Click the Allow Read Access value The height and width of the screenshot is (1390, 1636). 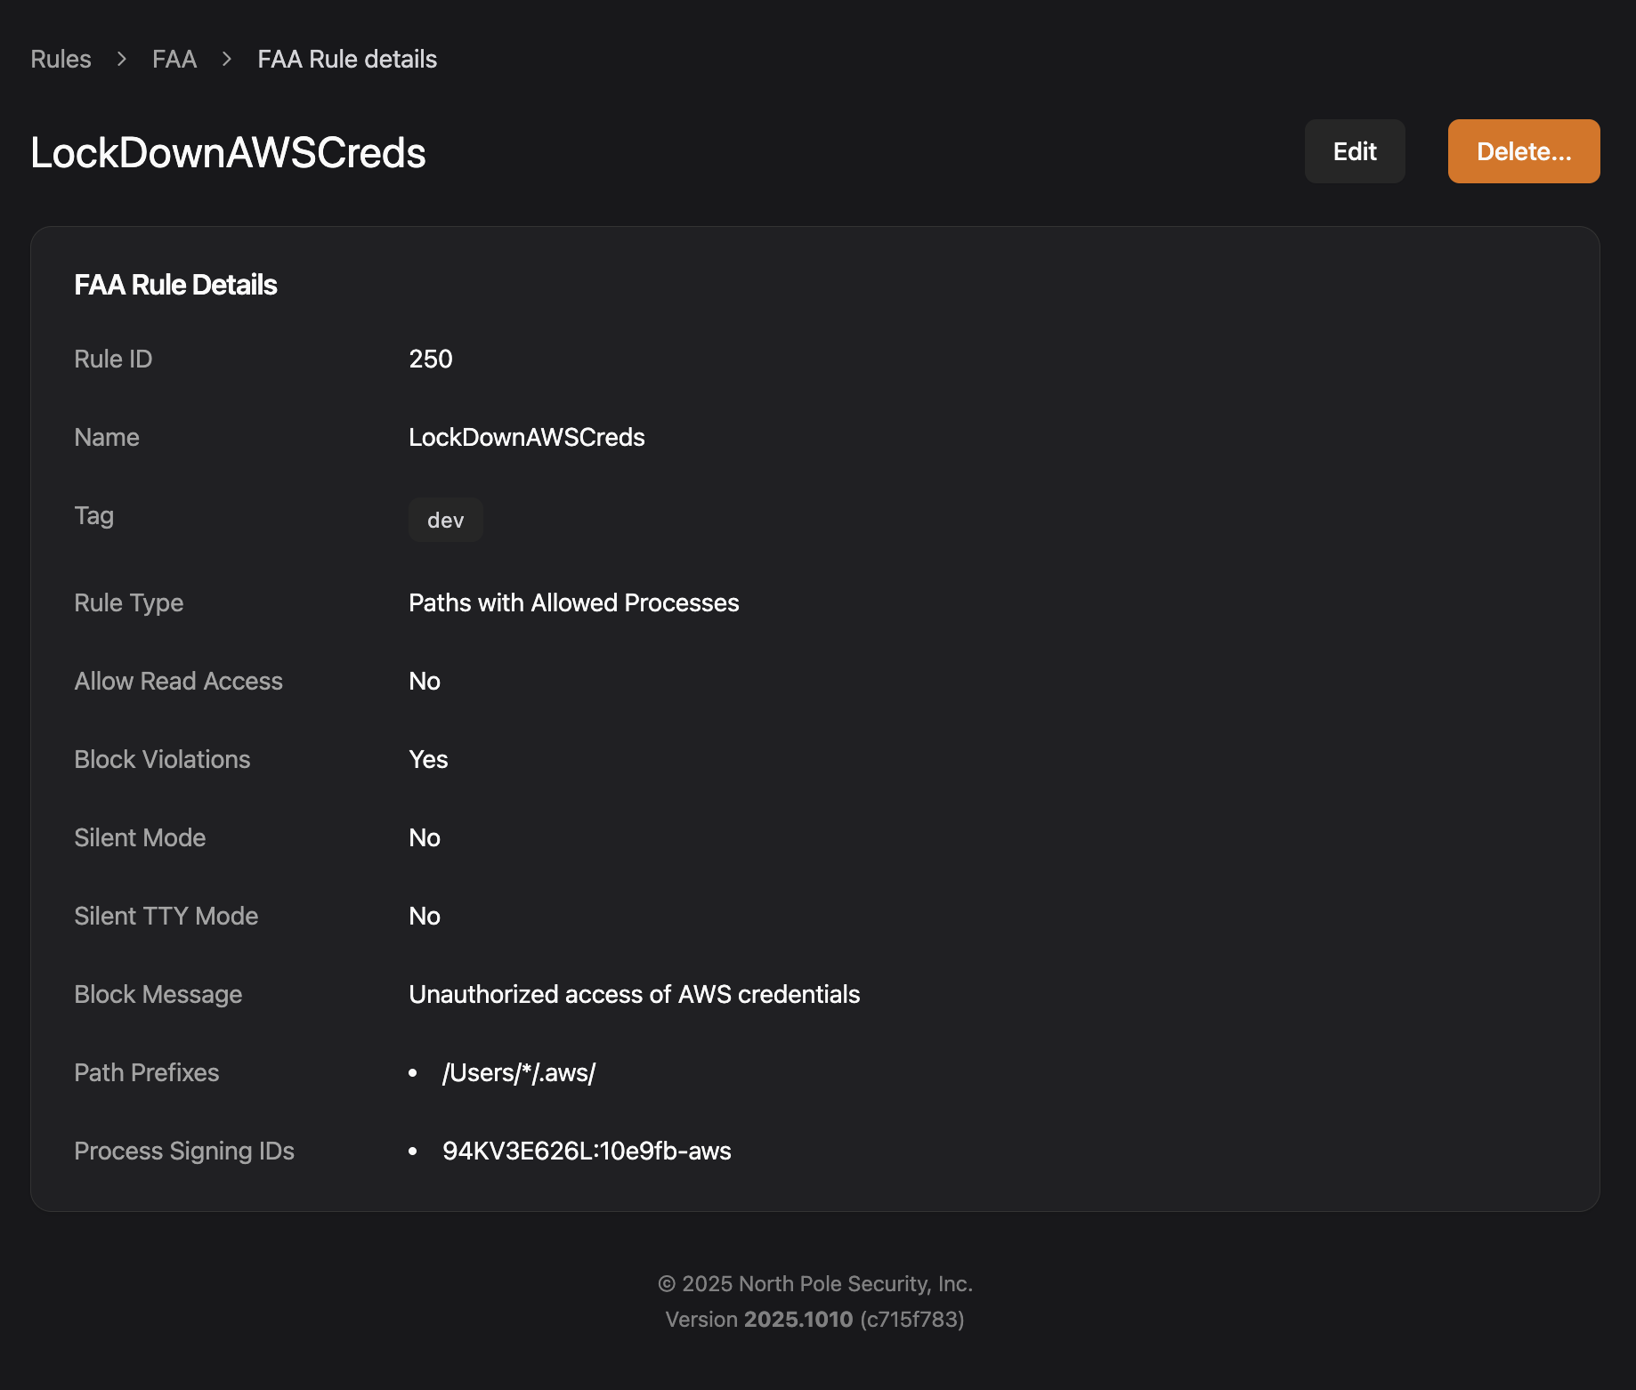pos(425,681)
